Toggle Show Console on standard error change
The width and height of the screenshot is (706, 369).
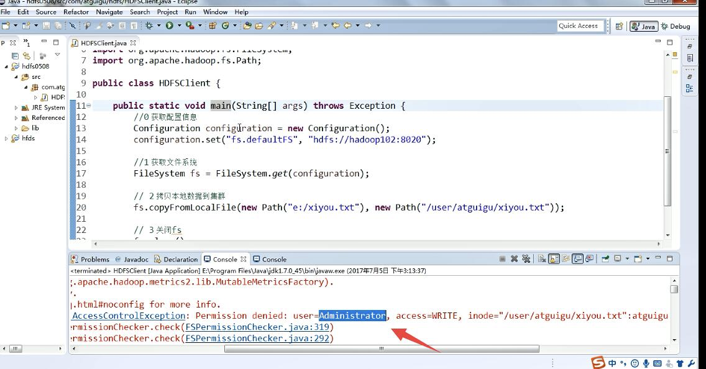point(589,259)
